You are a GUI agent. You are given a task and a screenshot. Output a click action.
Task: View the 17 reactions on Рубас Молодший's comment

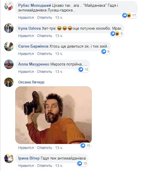coord(129,15)
